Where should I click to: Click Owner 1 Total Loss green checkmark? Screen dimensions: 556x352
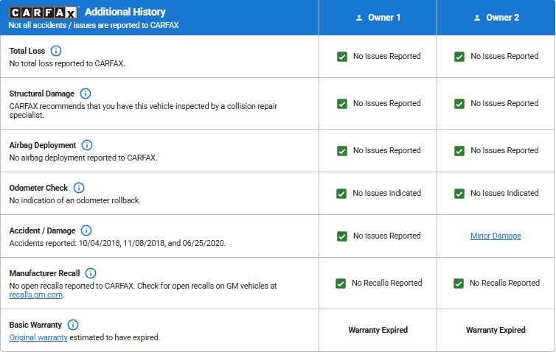[x=342, y=57]
